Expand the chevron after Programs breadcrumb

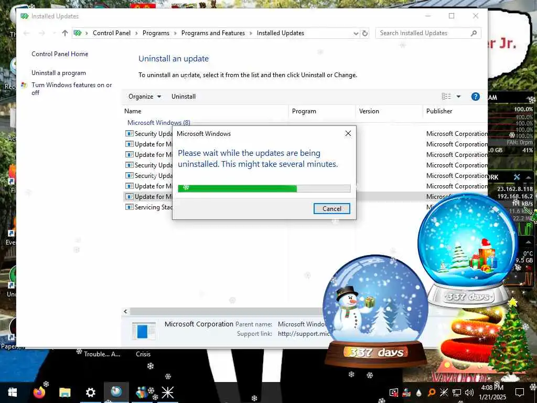(175, 33)
